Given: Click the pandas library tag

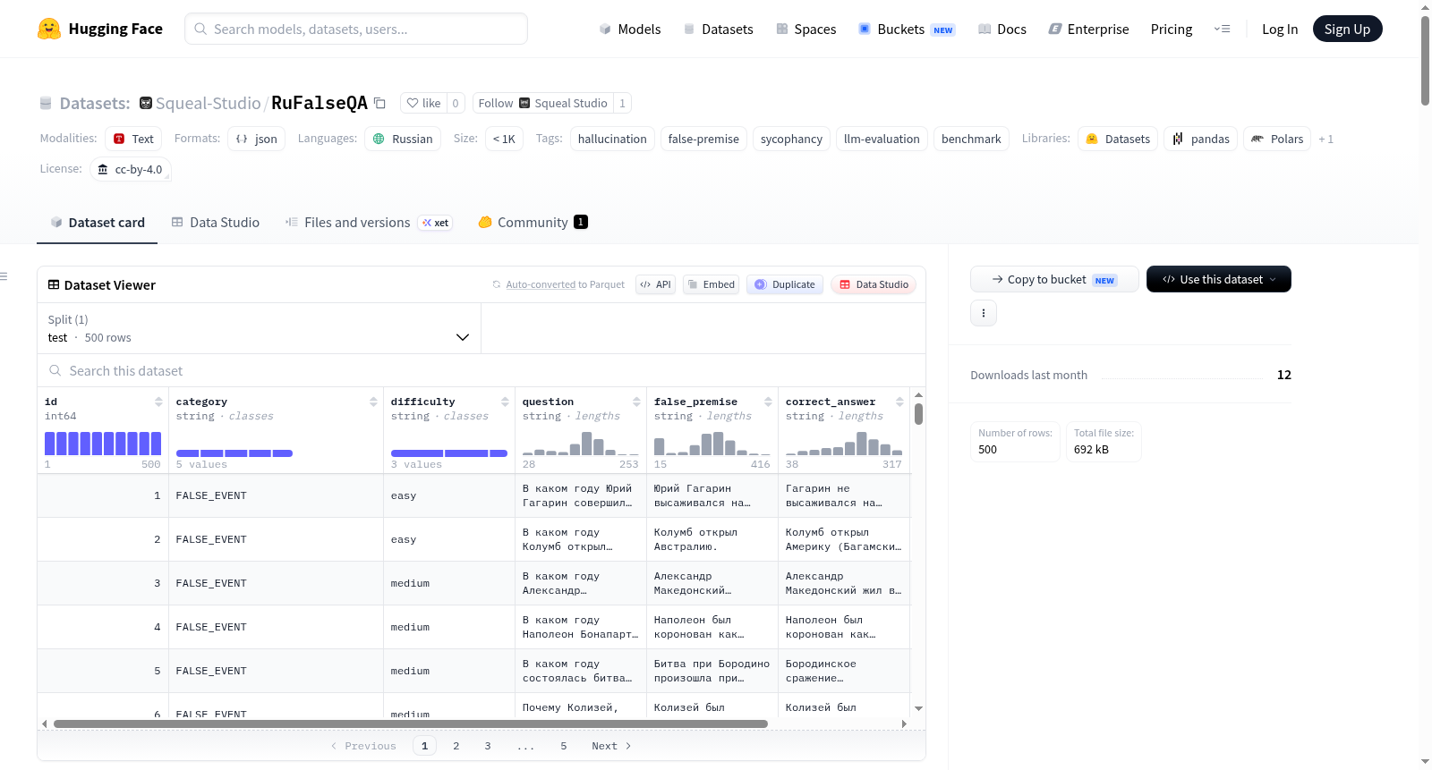Looking at the screenshot, I should pos(1201,139).
